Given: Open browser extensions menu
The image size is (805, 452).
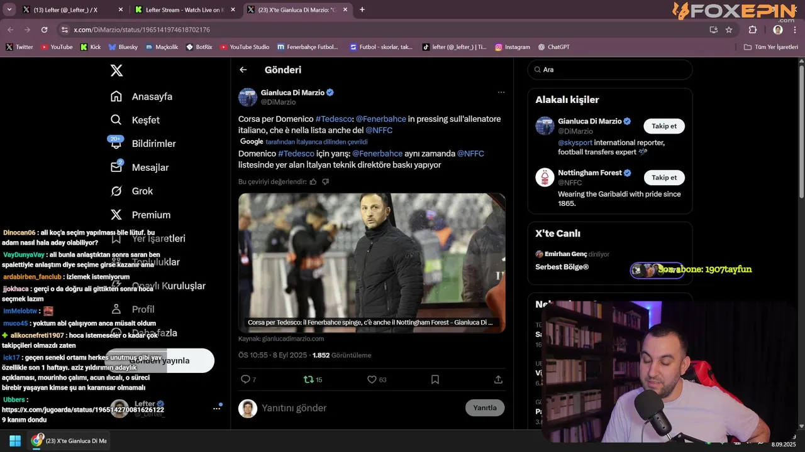Looking at the screenshot, I should 753,30.
